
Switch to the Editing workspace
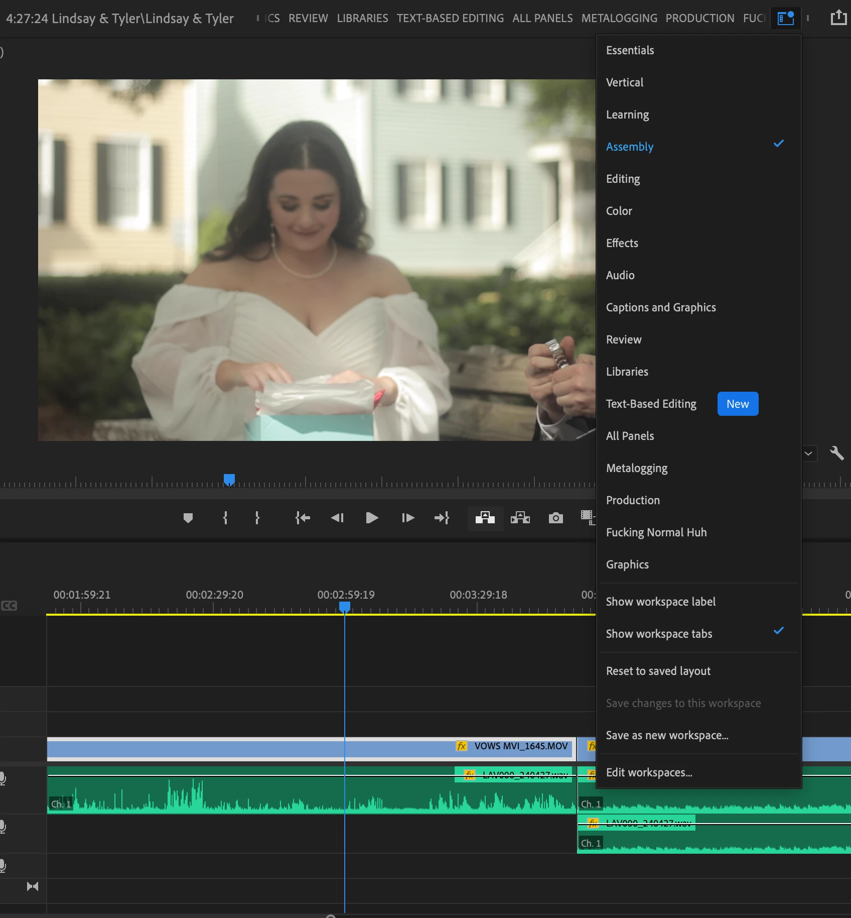tap(698, 179)
